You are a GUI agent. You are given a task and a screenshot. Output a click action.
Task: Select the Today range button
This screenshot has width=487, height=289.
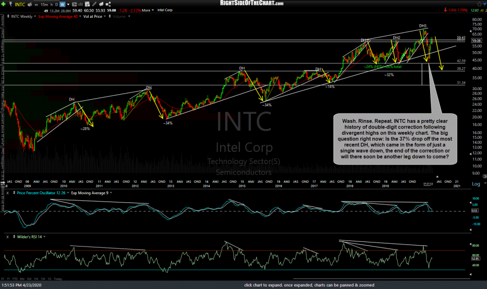click(x=58, y=279)
